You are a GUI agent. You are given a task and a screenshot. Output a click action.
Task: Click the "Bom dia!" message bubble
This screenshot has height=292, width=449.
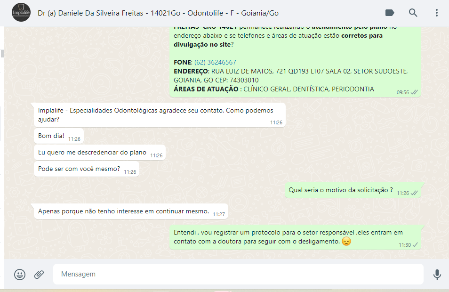point(59,136)
